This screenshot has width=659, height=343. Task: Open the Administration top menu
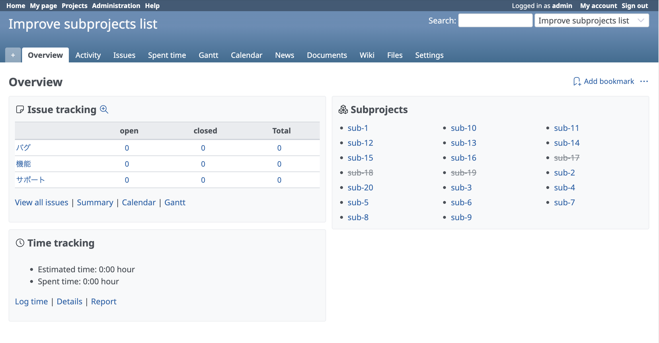click(116, 6)
